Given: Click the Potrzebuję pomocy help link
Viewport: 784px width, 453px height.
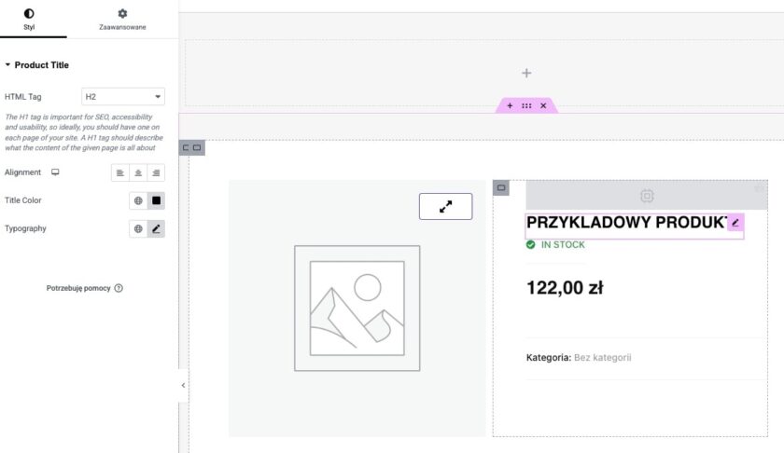Looking at the screenshot, I should tap(84, 289).
